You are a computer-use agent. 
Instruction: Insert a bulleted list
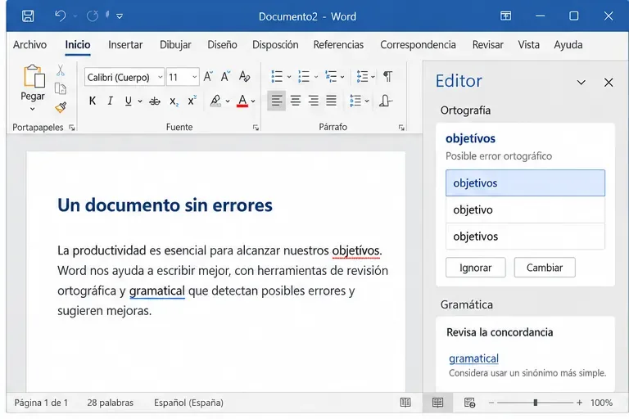(x=277, y=76)
